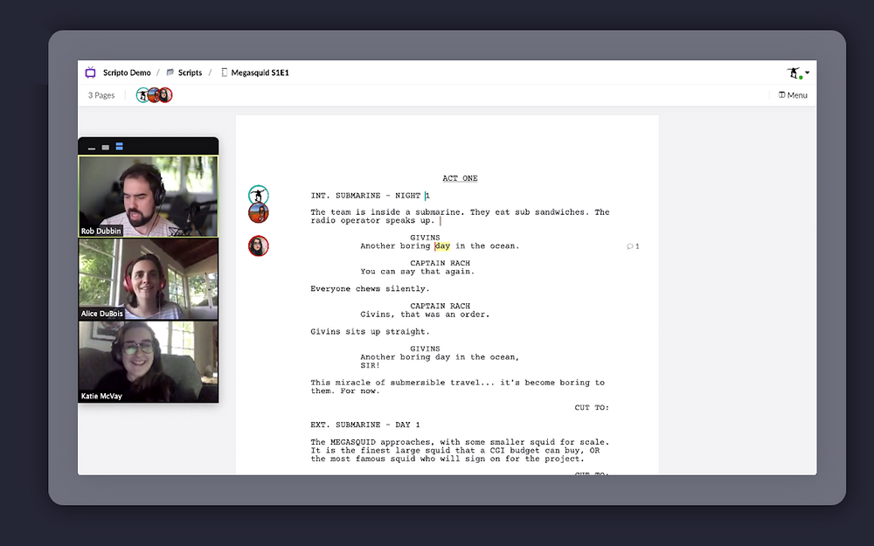
Task: Click first CUT TO: transition
Action: pos(592,408)
